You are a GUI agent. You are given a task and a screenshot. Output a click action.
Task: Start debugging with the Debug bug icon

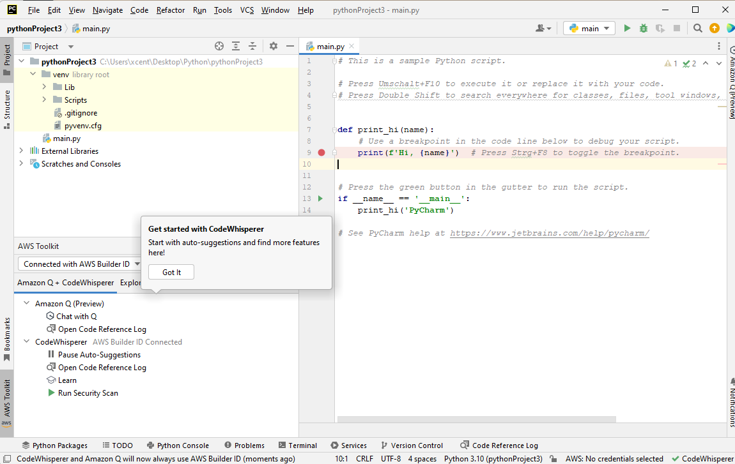pos(643,28)
